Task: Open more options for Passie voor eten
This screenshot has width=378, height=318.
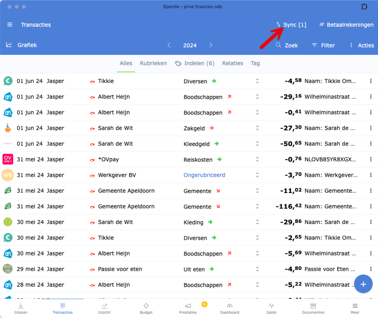Action: point(371,269)
